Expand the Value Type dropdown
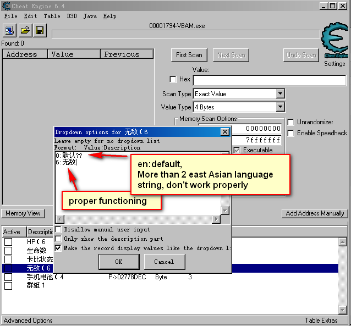351x326 pixels. pos(280,107)
